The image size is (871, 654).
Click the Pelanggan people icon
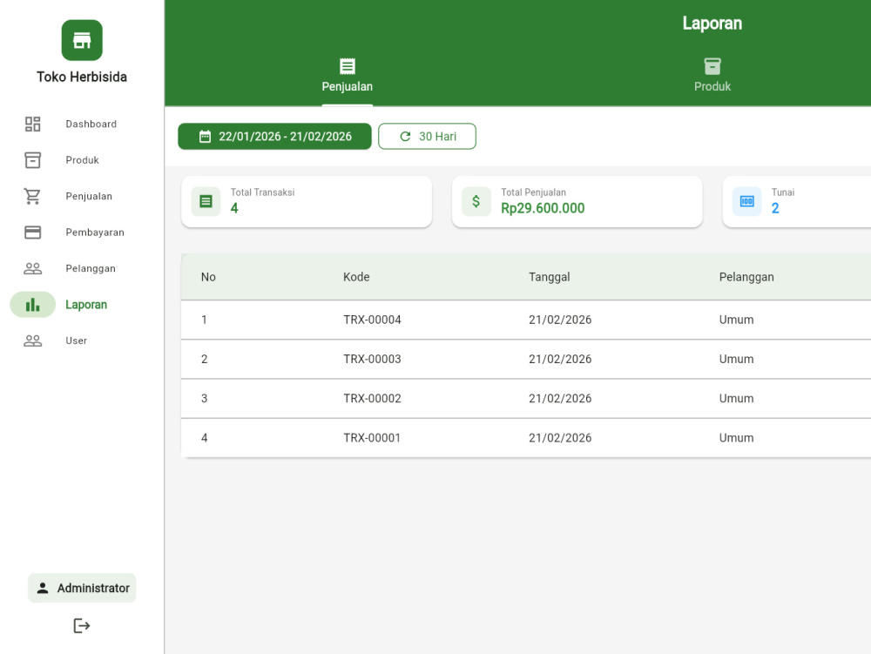[33, 268]
